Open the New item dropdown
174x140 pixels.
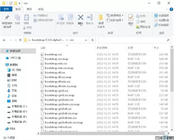click(x=115, y=15)
